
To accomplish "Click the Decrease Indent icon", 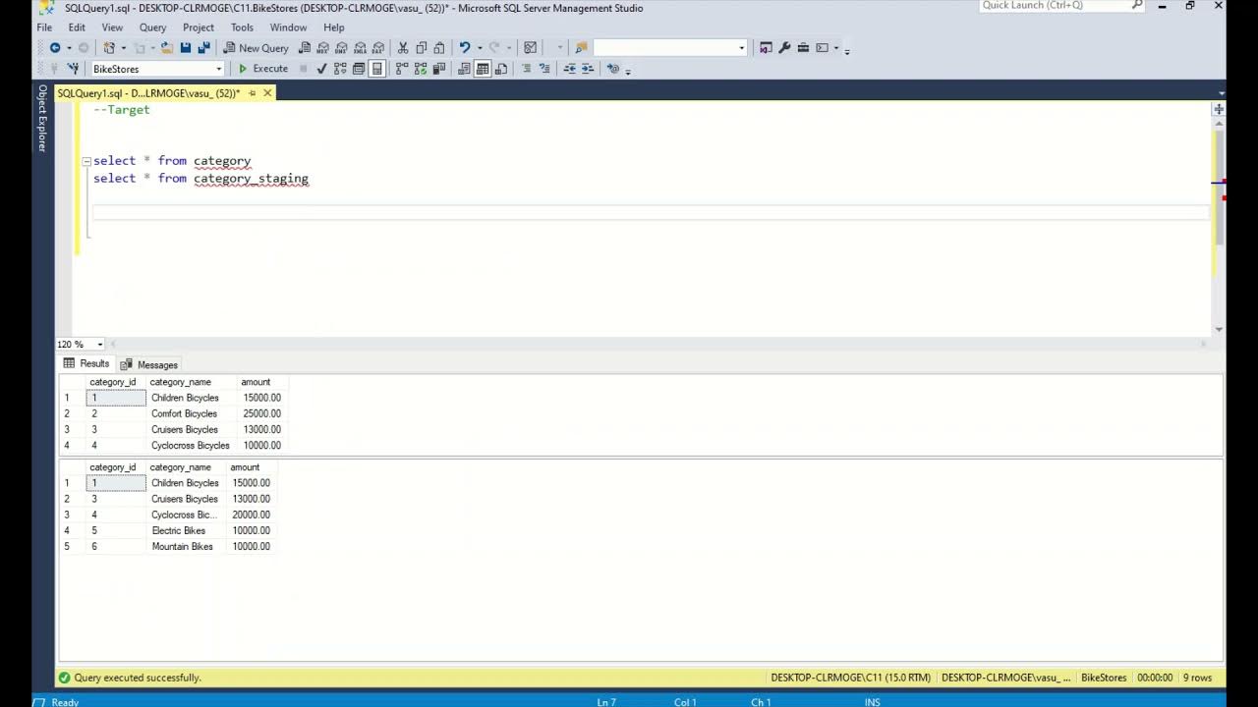I will pos(570,69).
